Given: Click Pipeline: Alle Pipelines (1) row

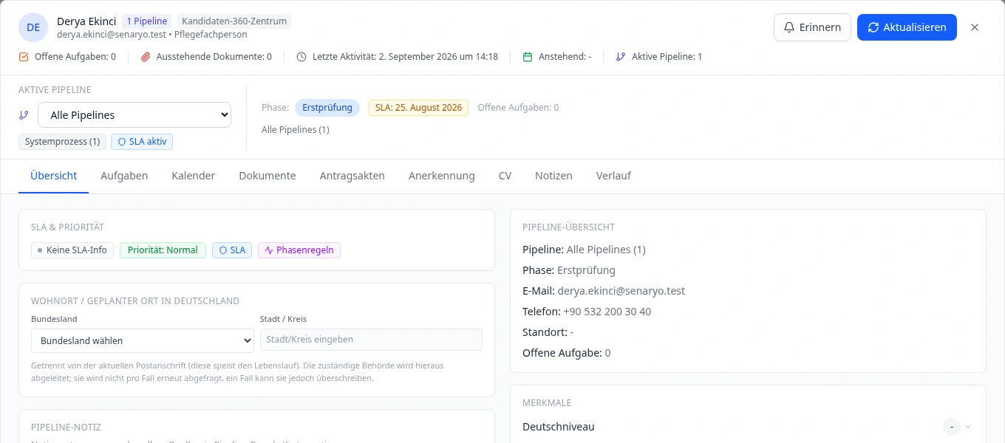Looking at the screenshot, I should (584, 250).
